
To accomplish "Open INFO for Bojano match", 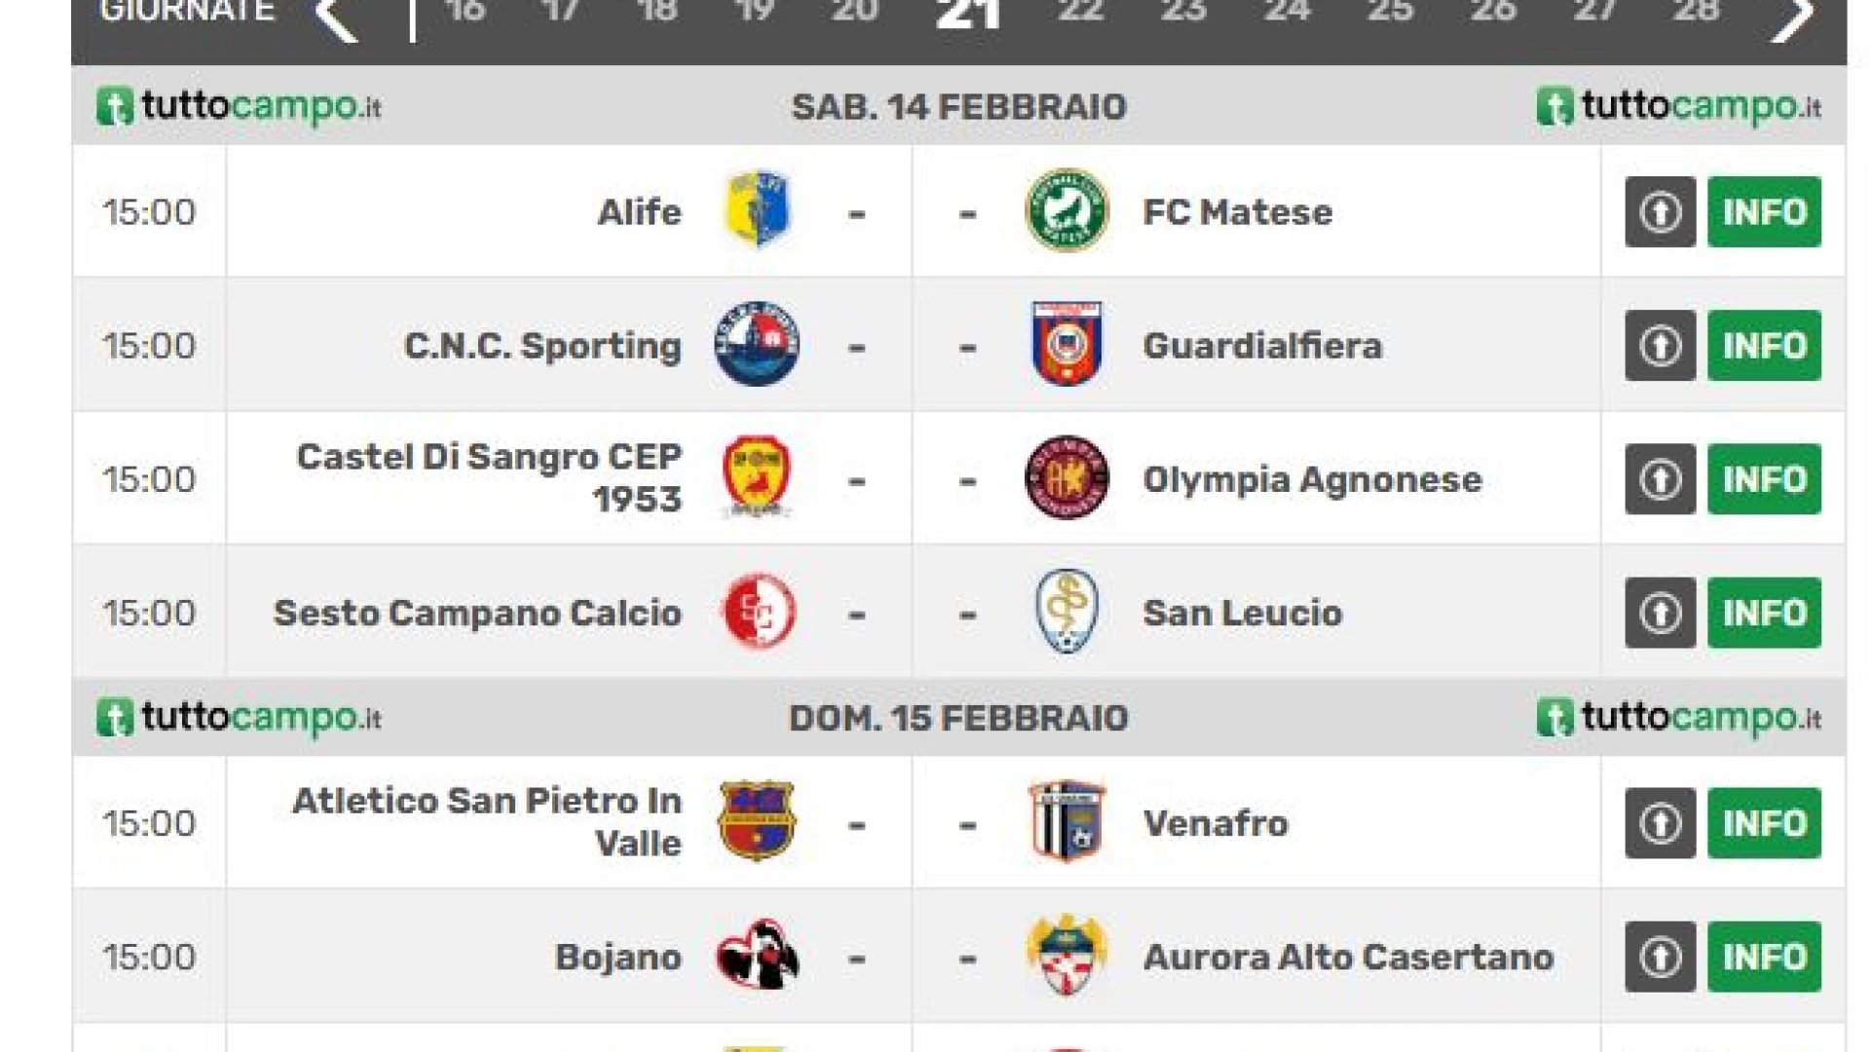I will coord(1764,957).
